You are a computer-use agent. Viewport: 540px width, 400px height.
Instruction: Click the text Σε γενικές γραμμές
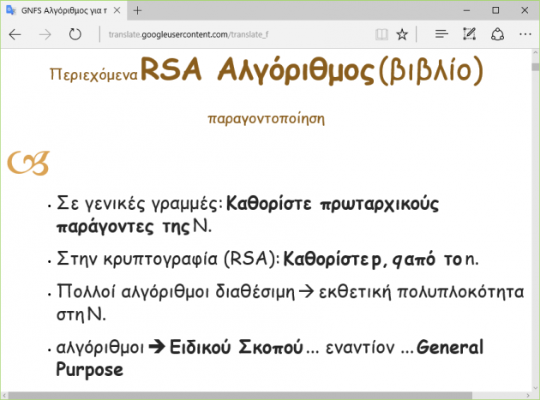pyautogui.click(x=140, y=204)
